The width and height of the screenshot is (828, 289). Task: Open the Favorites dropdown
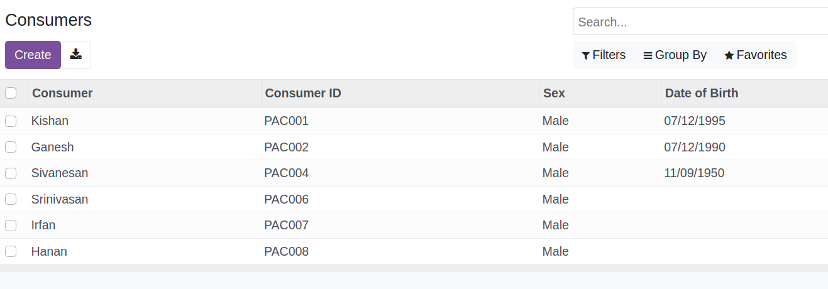click(755, 55)
